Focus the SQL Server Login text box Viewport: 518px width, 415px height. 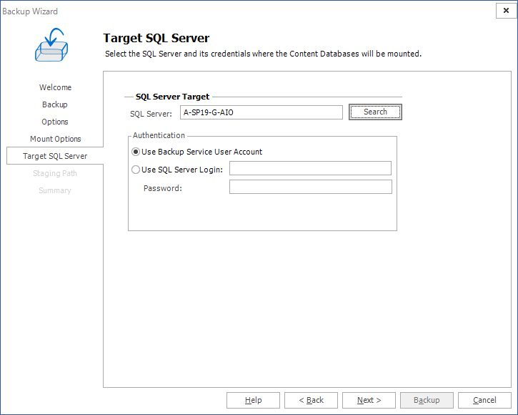[310, 169]
